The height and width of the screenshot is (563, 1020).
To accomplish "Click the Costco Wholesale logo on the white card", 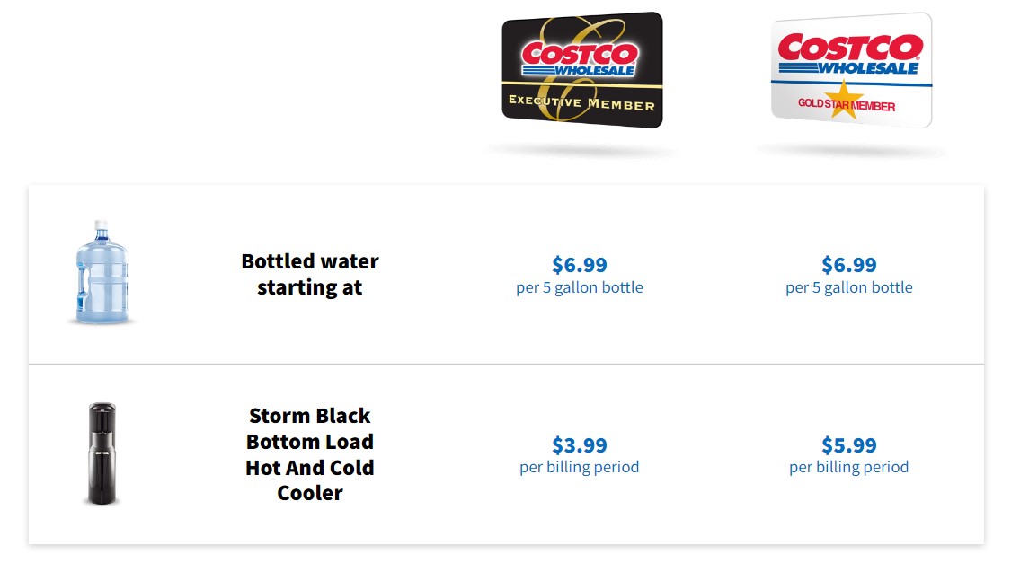I will pos(850,53).
